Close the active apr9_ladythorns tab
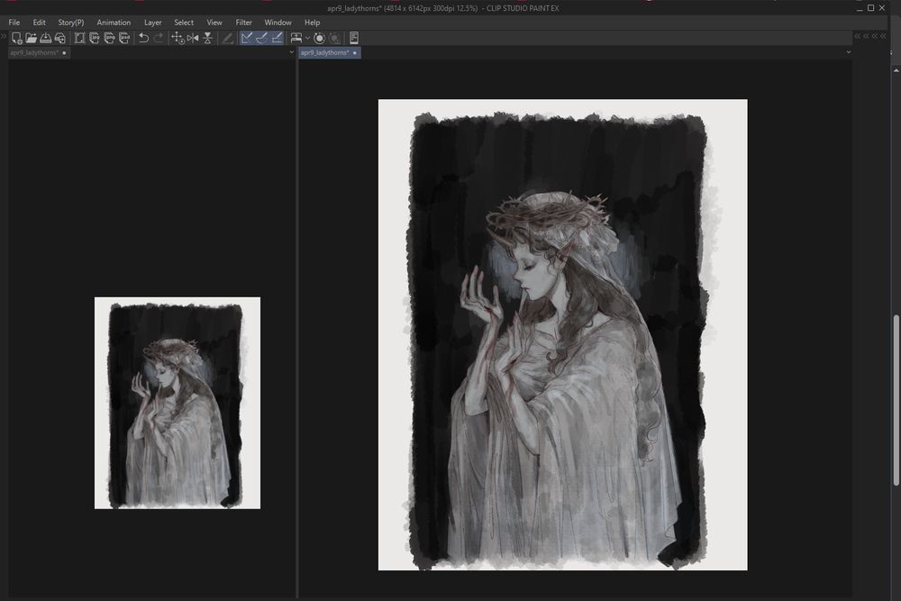This screenshot has height=601, width=901. (x=355, y=52)
